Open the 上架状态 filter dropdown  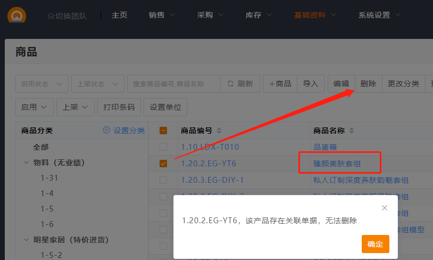pos(98,84)
